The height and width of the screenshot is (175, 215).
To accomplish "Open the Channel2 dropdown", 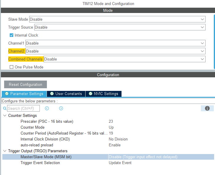I will (x=115, y=51).
